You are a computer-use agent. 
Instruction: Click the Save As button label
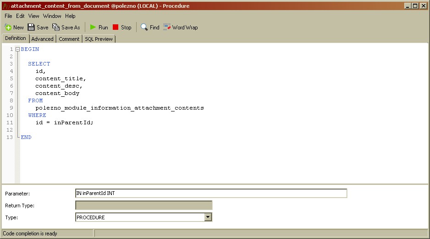71,28
